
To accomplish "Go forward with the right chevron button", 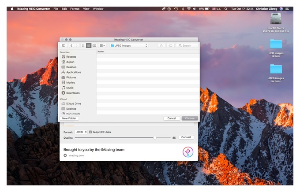I will tap(76, 45).
